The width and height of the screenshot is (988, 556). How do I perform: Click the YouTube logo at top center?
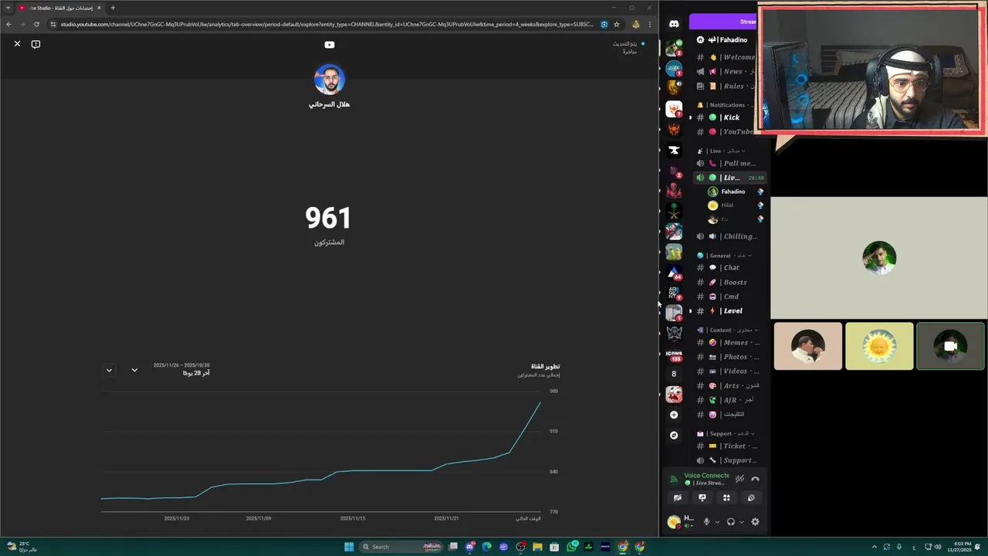pos(330,45)
